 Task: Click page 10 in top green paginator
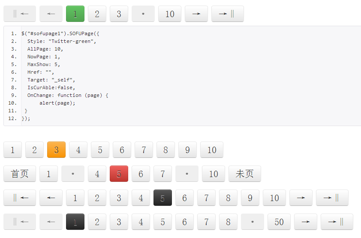tap(170, 14)
